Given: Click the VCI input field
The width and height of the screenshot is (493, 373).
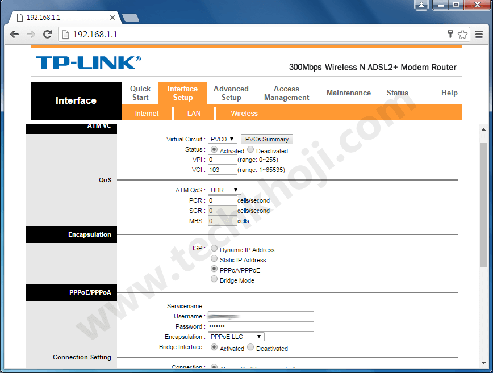Looking at the screenshot, I should pos(222,170).
